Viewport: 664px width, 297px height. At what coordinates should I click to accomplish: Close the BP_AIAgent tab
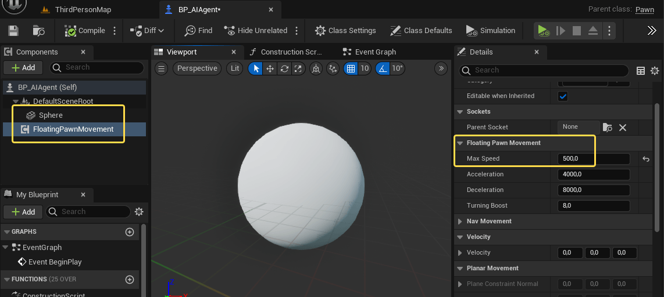pyautogui.click(x=271, y=9)
